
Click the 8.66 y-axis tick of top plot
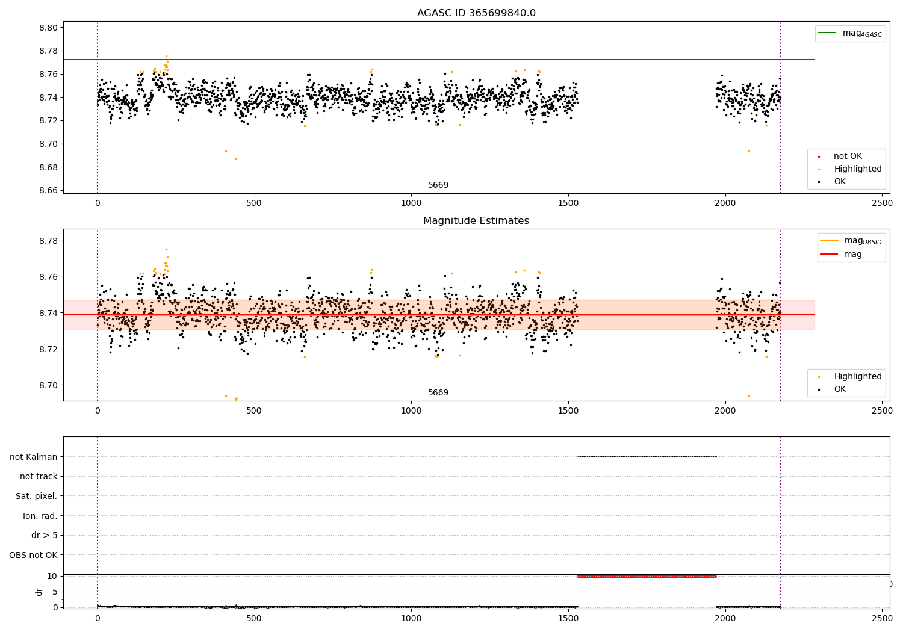tap(49, 191)
